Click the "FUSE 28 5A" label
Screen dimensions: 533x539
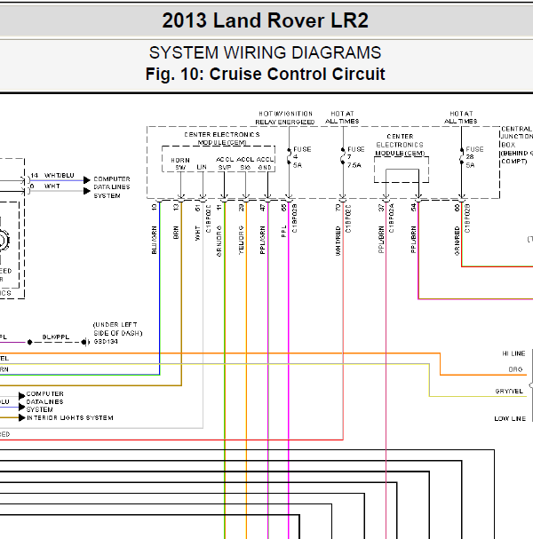(474, 157)
